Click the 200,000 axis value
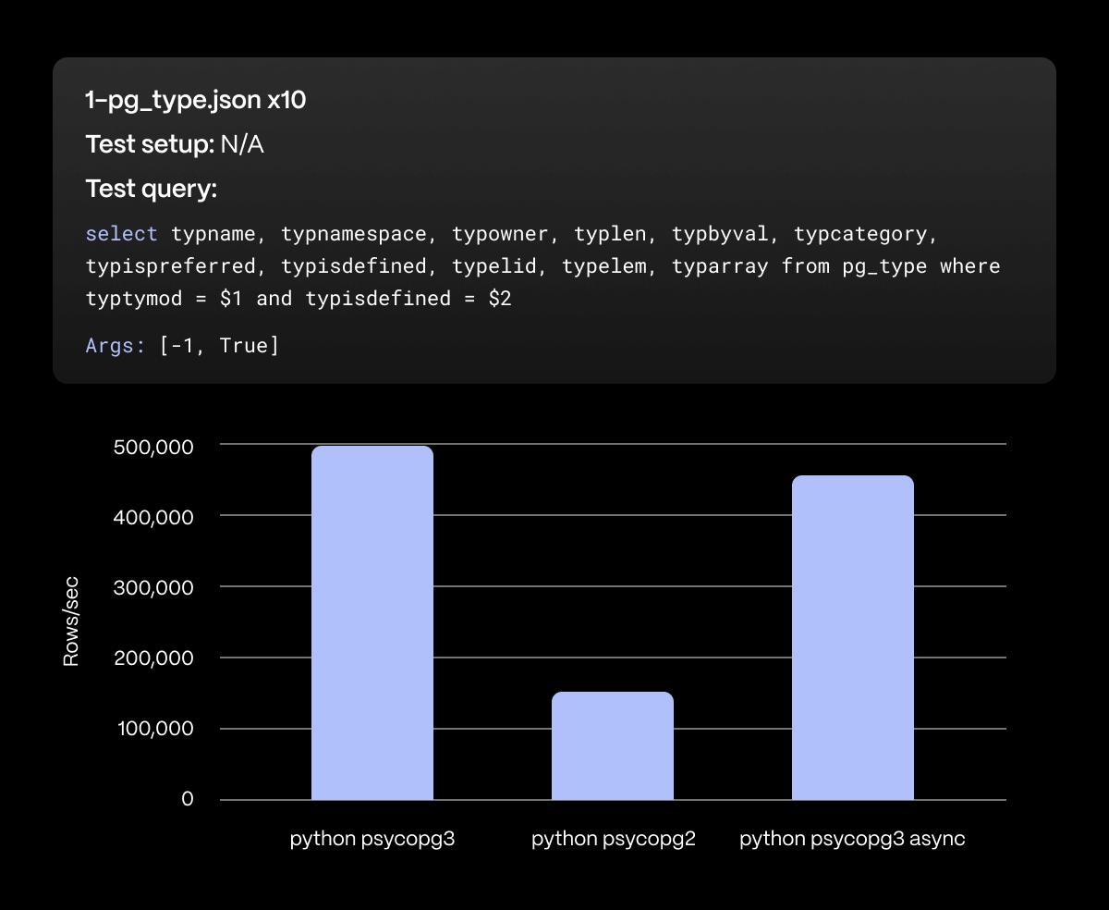Image resolution: width=1109 pixels, height=910 pixels. coord(153,658)
